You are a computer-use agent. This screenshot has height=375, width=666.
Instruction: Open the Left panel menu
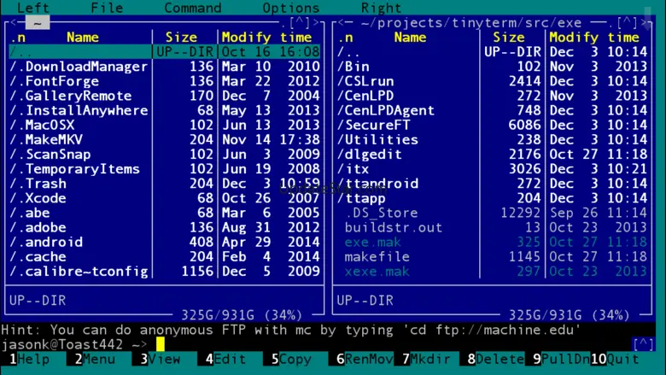33,8
